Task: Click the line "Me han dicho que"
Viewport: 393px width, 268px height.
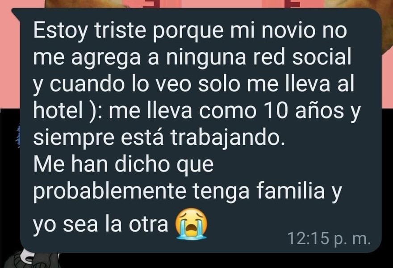Action: click(123, 165)
